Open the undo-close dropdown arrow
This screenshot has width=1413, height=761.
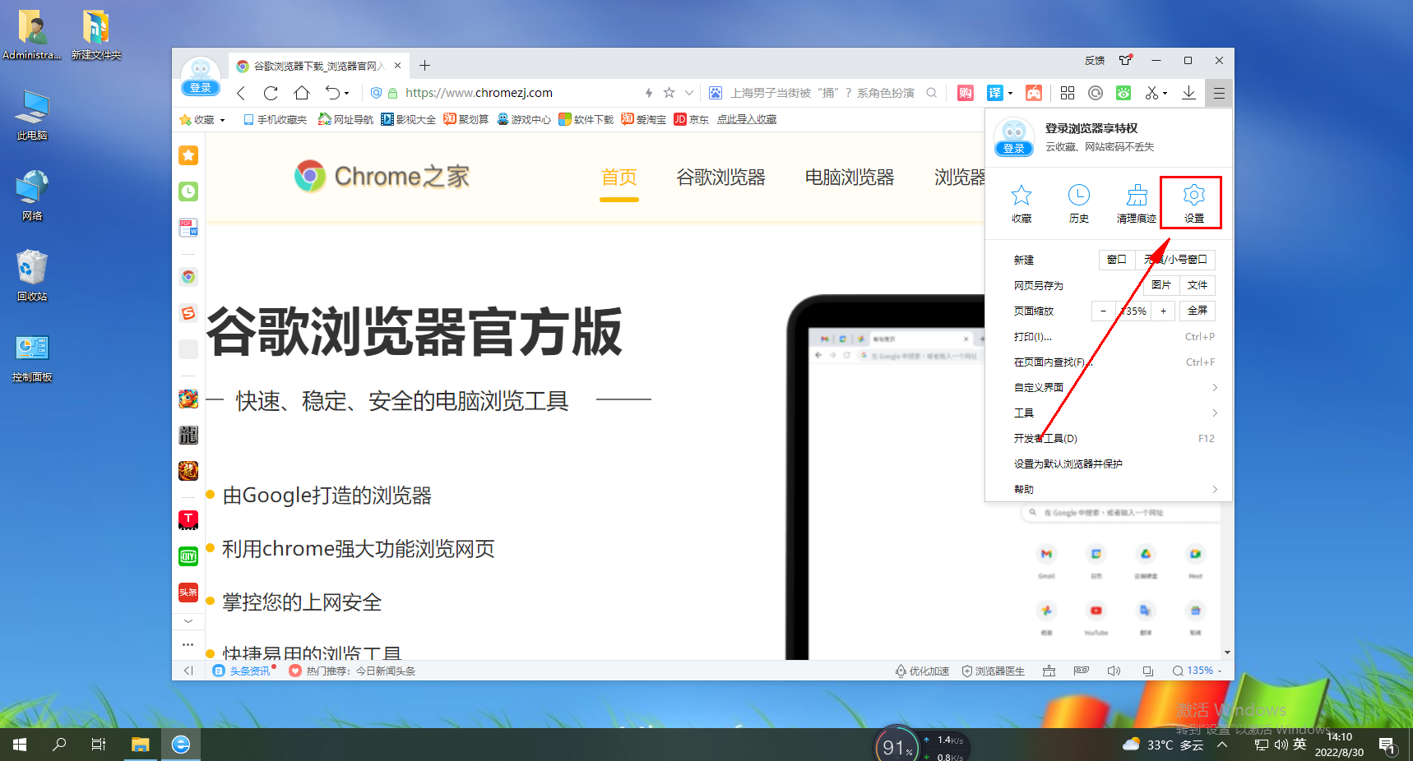346,93
